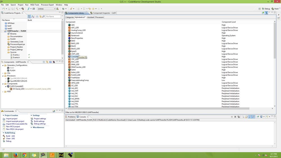
Task: Click the folder icon in Components panel toolbar
Action: (51, 62)
